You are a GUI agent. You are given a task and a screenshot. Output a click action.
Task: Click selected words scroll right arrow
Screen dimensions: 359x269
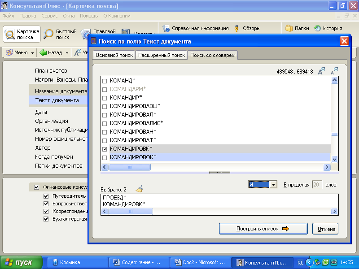tap(334, 211)
